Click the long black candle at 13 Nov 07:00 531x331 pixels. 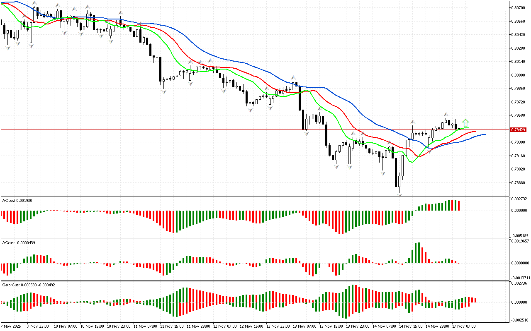coord(300,98)
